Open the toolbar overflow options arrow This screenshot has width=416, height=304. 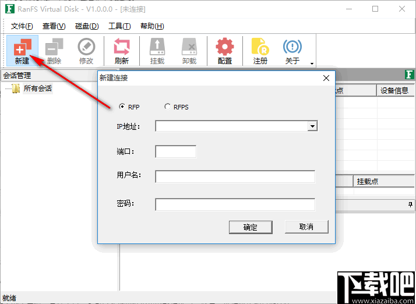[x=312, y=63]
